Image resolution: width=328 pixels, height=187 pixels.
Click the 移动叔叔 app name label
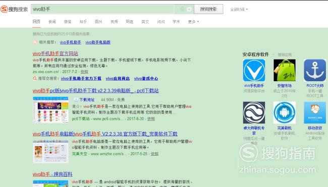pyautogui.click(x=315, y=128)
